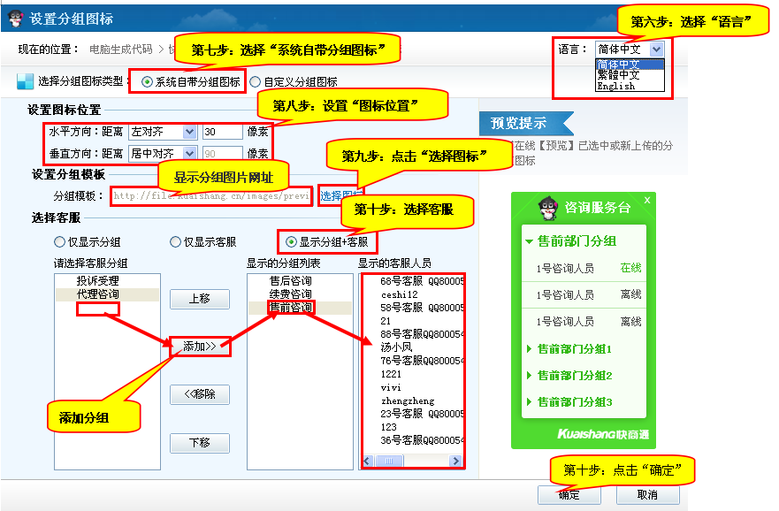779x511 pixels.
Task: Click the <<移除 button
Action: tap(200, 394)
